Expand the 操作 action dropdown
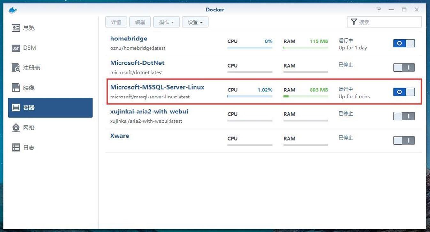 pyautogui.click(x=166, y=22)
